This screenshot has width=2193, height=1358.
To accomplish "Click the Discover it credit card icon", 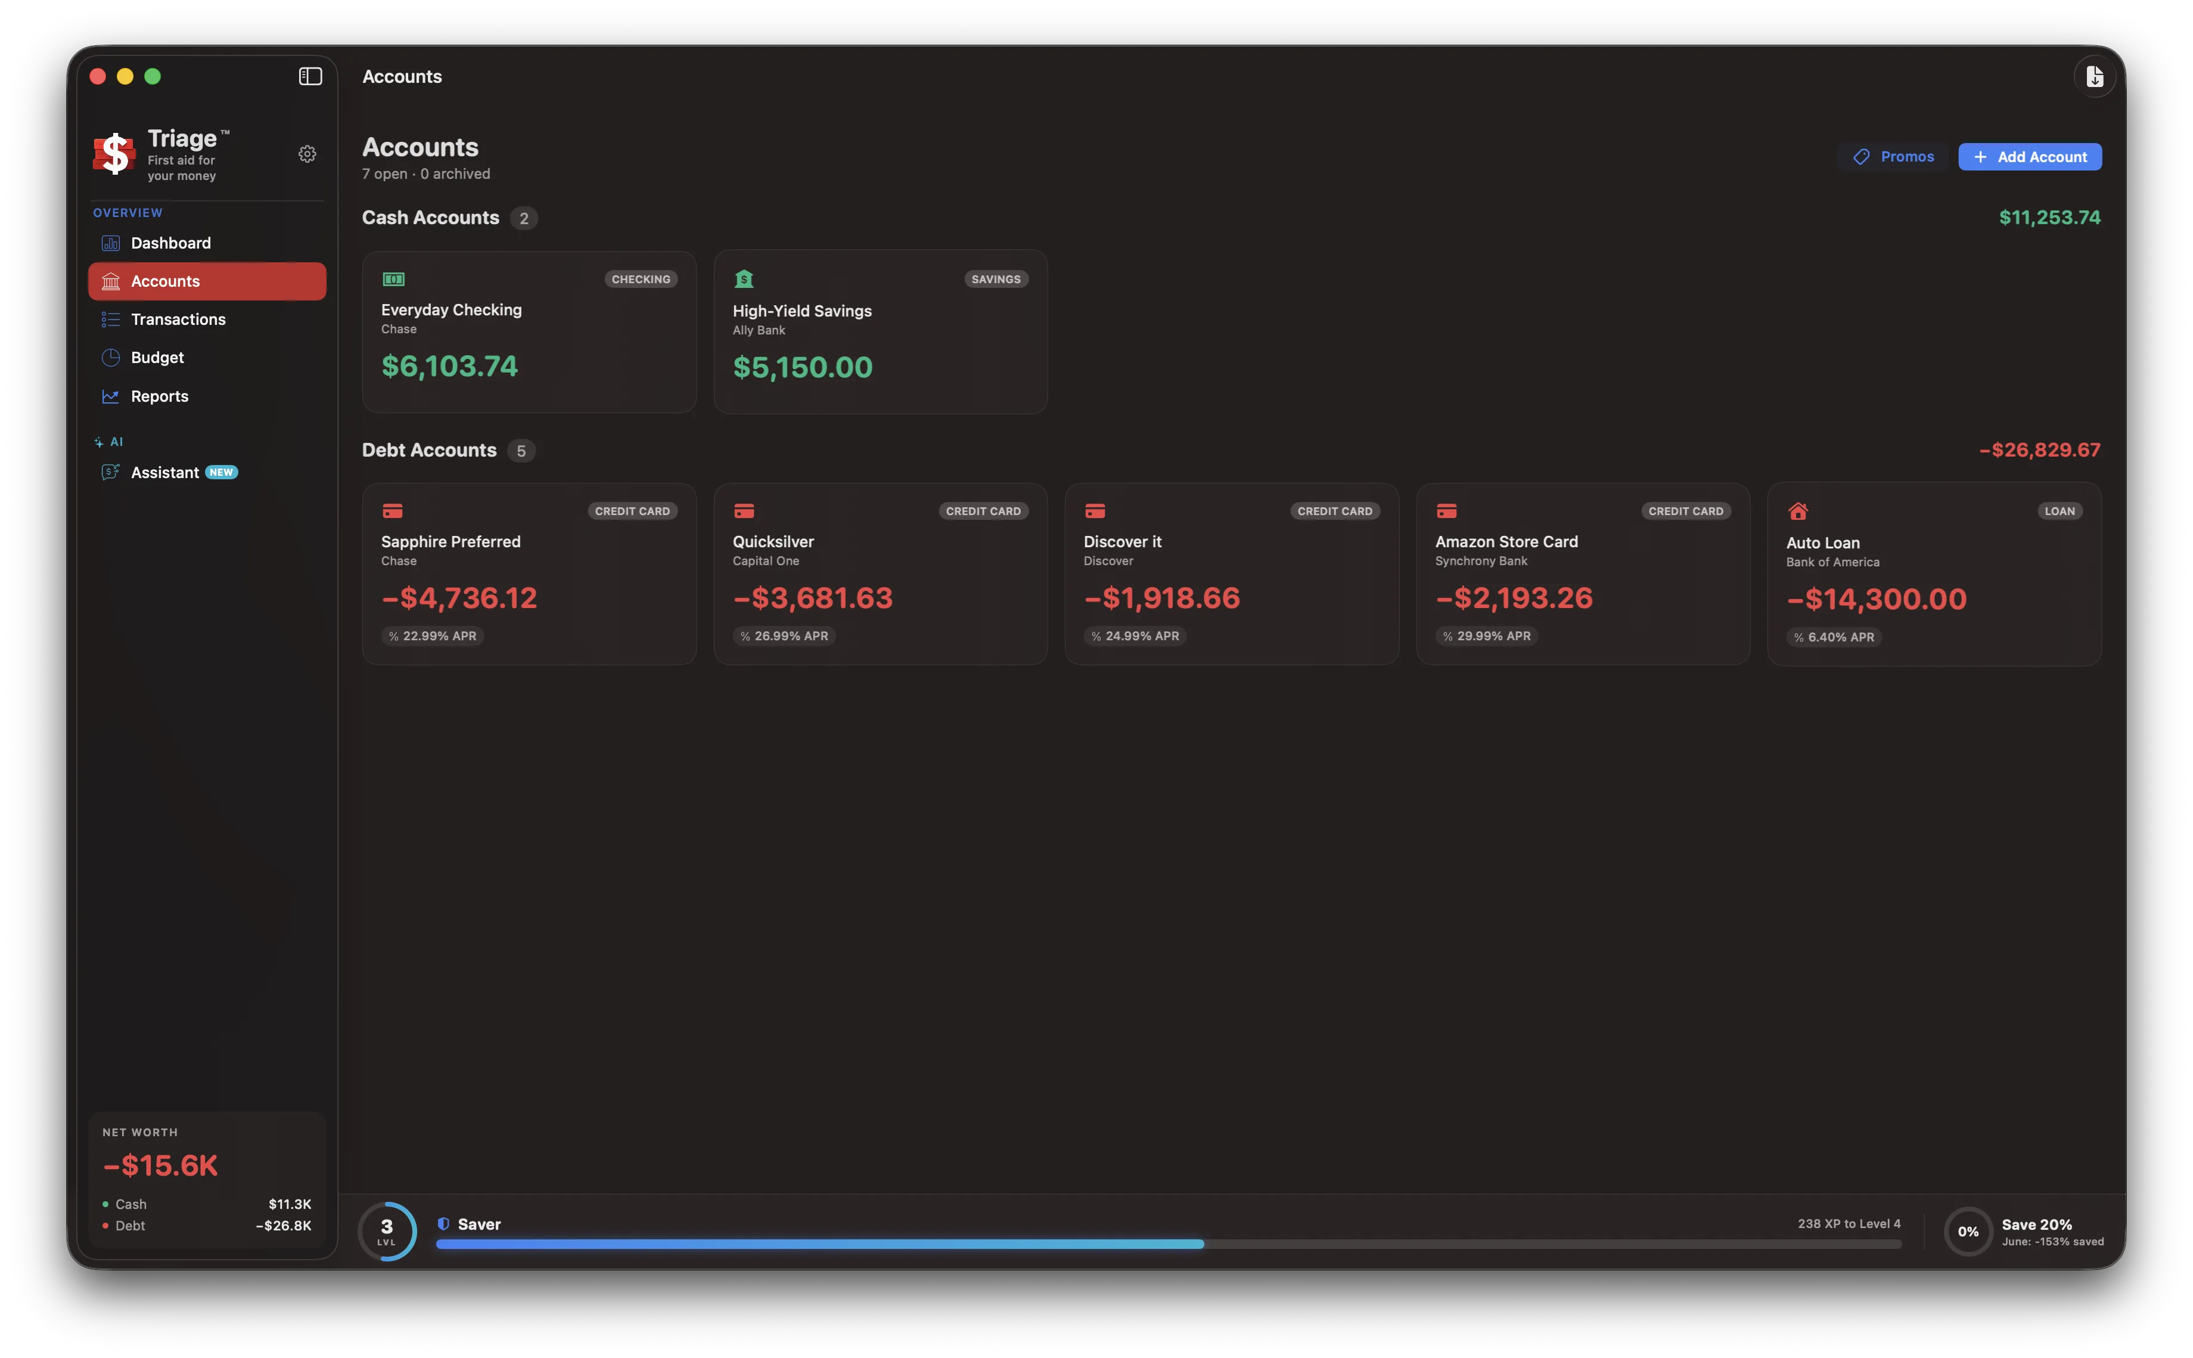I will pos(1094,511).
